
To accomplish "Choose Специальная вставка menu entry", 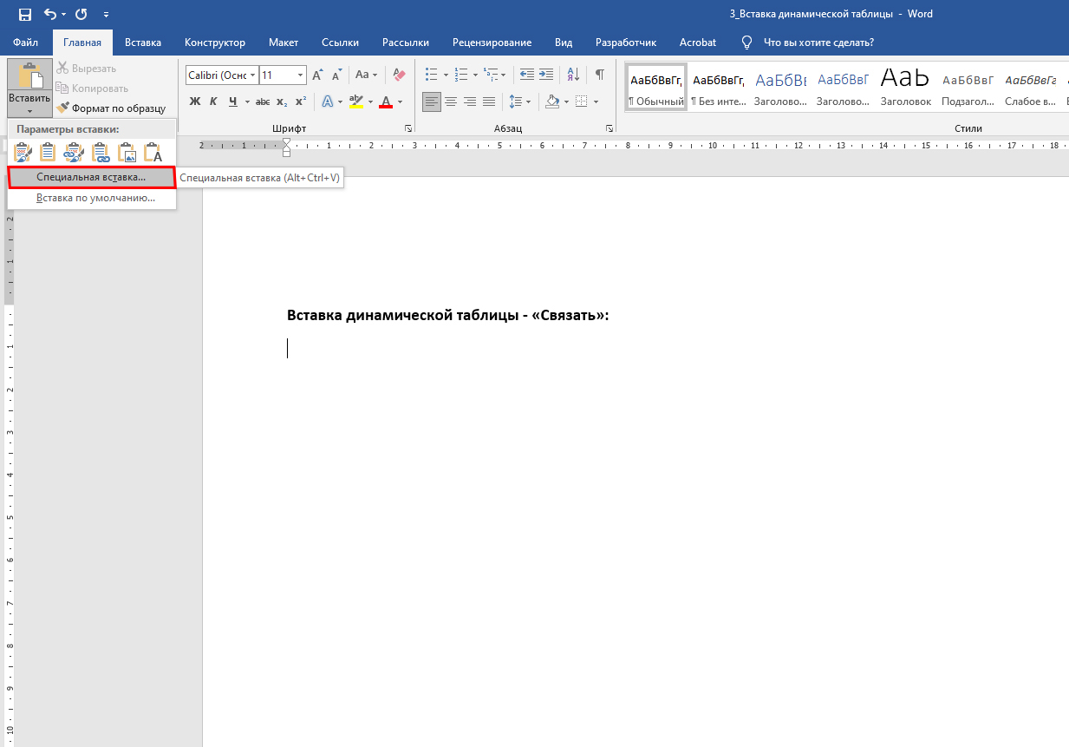I will click(92, 177).
